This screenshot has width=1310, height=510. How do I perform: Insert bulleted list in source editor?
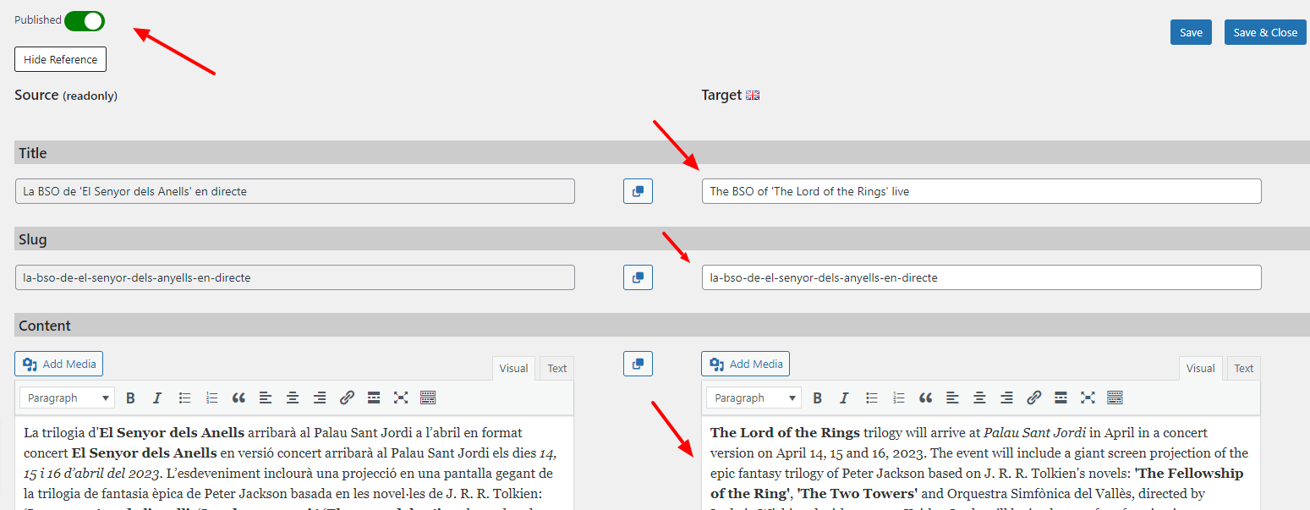pyautogui.click(x=184, y=398)
